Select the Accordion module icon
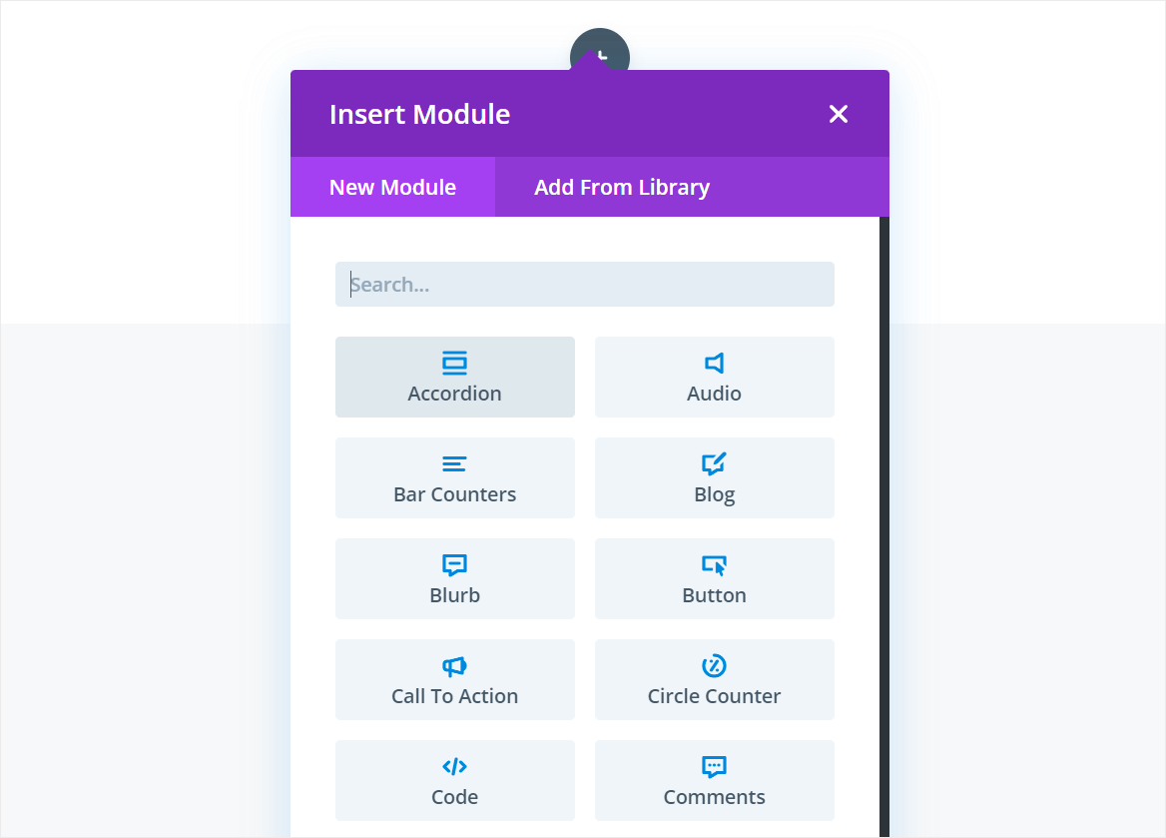This screenshot has height=838, width=1166. click(454, 363)
